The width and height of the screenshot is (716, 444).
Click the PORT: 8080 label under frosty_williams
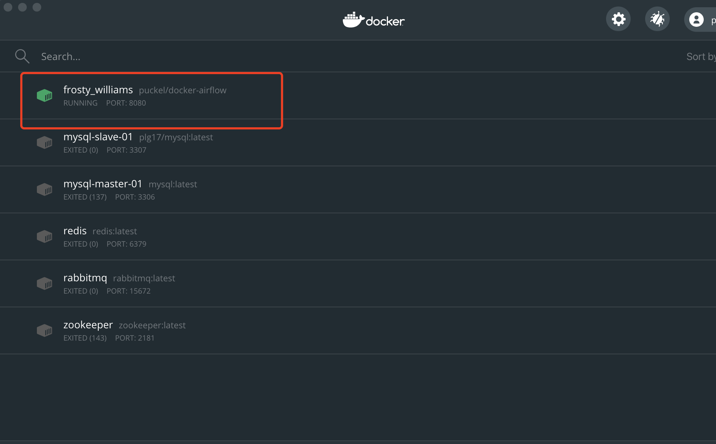click(x=126, y=103)
